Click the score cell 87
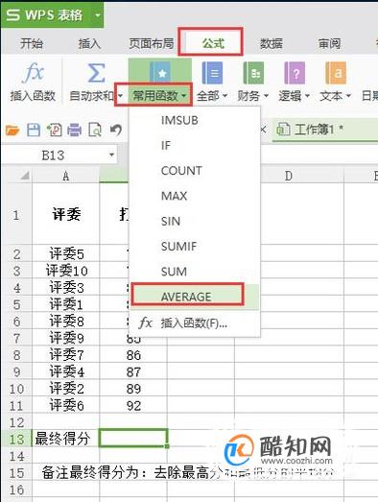The width and height of the screenshot is (378, 502). (133, 371)
